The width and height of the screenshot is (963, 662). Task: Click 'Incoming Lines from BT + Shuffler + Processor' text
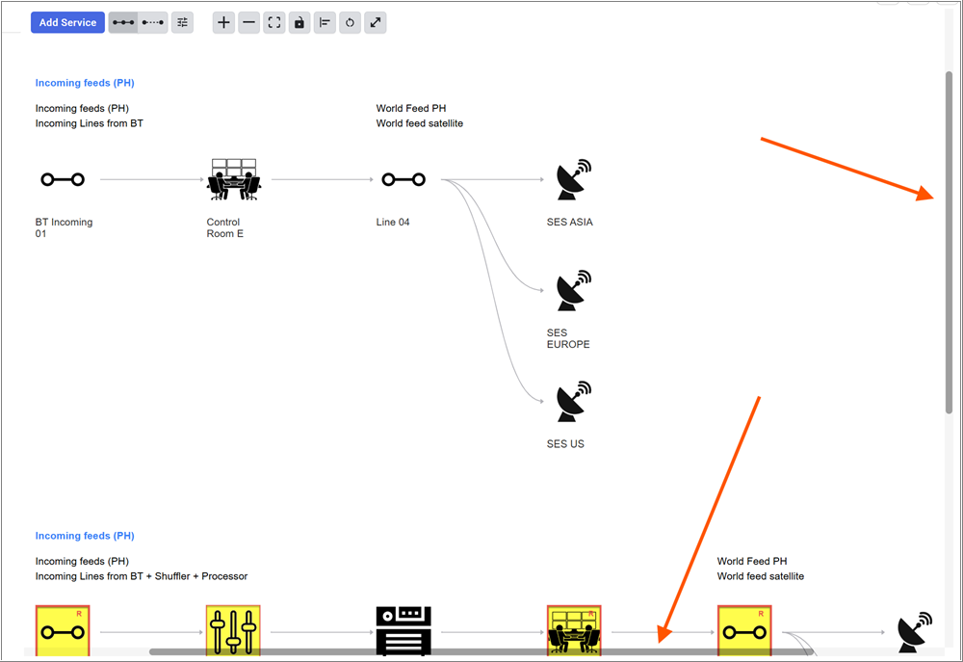[x=142, y=576]
